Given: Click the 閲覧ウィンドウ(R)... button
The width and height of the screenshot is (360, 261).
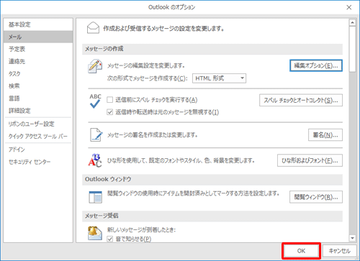Looking at the screenshot, I should coord(316,197).
